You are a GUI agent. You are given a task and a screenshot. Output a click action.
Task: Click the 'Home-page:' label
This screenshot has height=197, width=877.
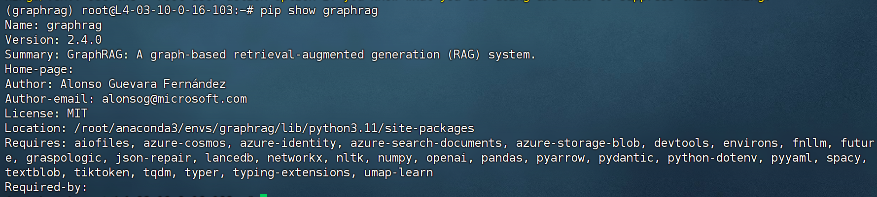pos(39,69)
